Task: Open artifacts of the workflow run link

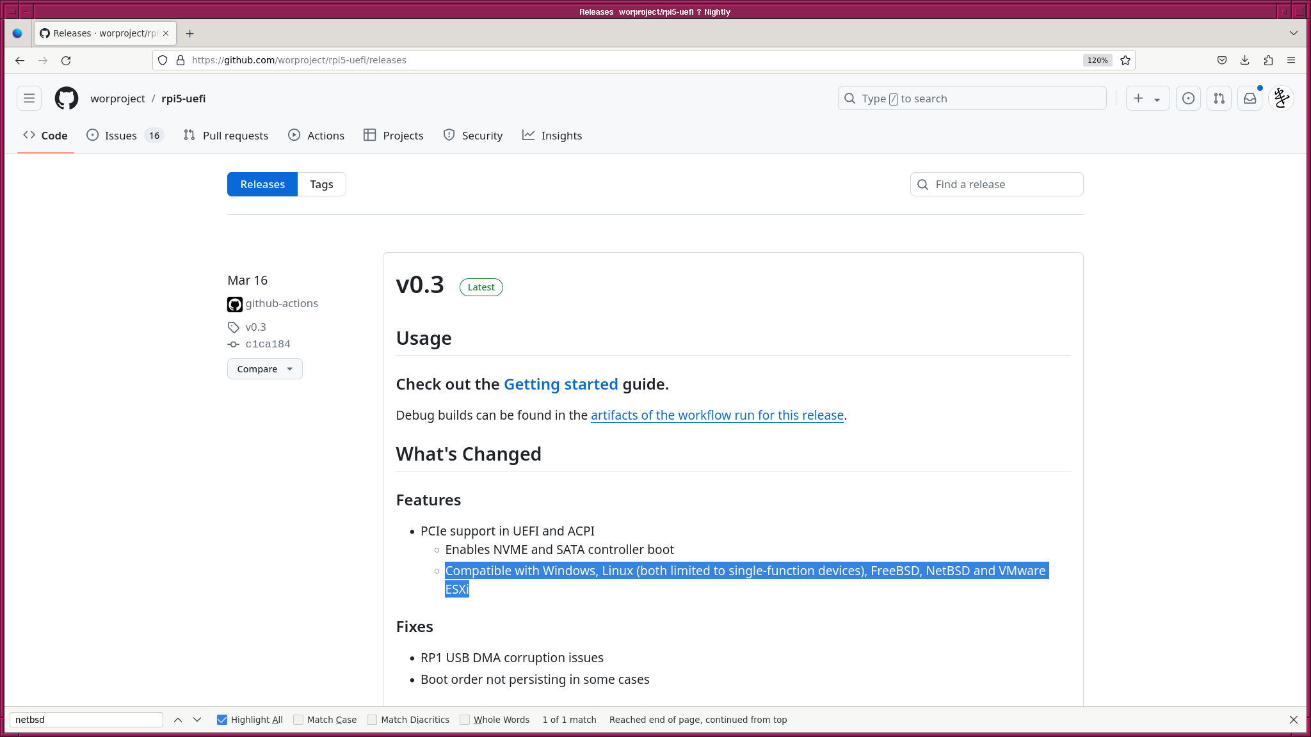Action: click(717, 415)
